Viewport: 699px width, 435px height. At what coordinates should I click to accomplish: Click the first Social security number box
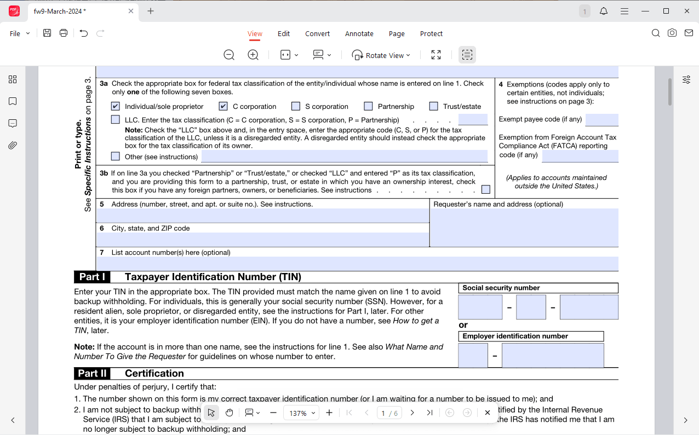tap(480, 307)
